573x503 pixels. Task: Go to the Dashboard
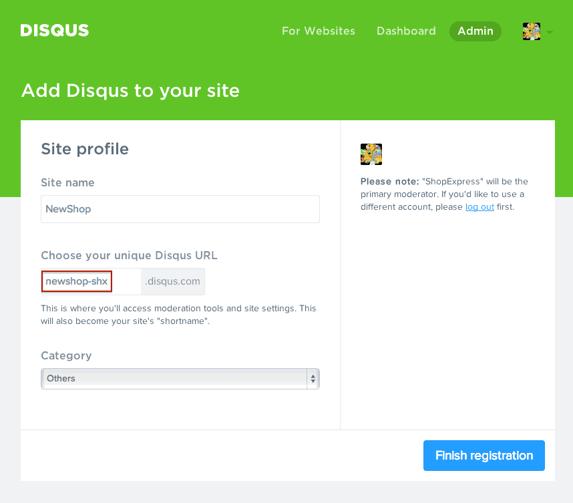tap(406, 31)
